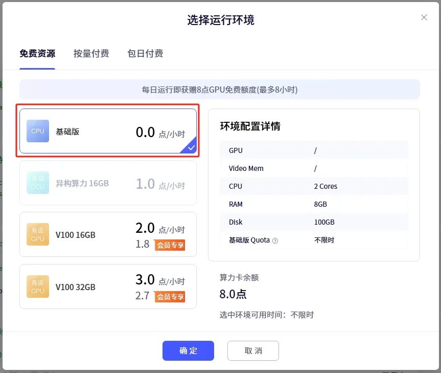Click the 8GB RAM value
Screen dimensions: 441x373
coord(320,204)
